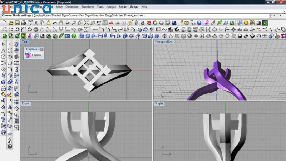The image size is (286, 161).
Task: Save the model using the floppy disk icon
Action: (x=17, y=23)
